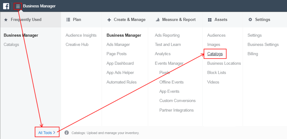
Task: Open Audiences under Assets
Action: coord(216,35)
